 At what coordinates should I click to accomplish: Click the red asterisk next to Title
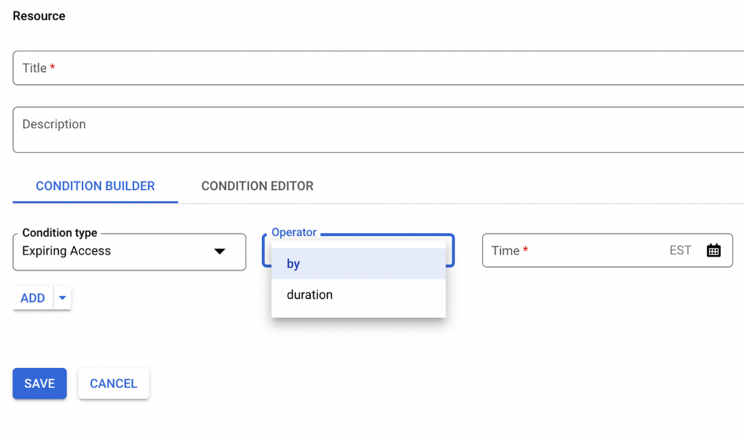click(52, 68)
